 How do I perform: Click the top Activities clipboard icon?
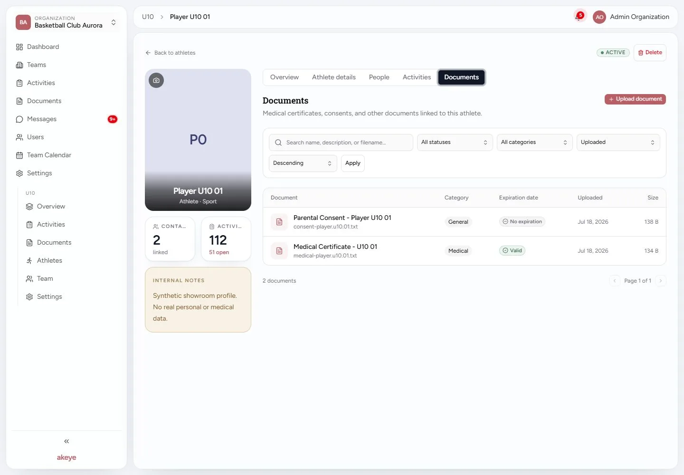click(19, 83)
